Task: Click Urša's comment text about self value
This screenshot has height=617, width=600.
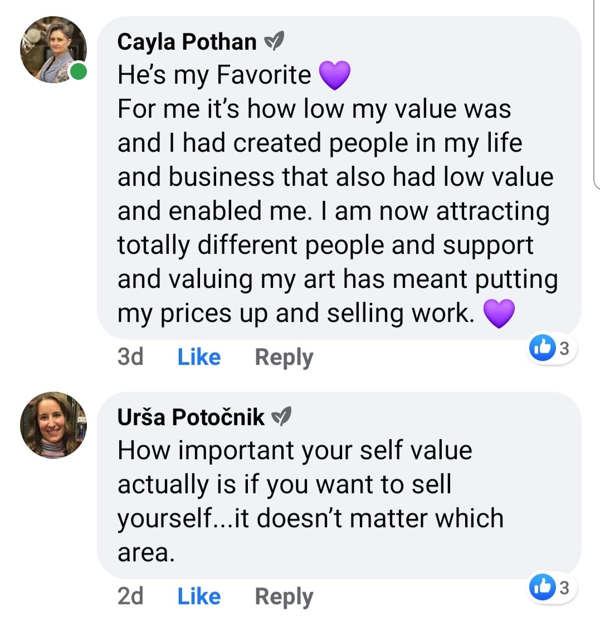Action: (x=309, y=484)
